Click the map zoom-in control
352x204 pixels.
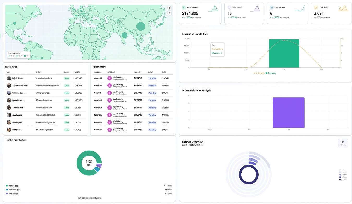pyautogui.click(x=169, y=8)
